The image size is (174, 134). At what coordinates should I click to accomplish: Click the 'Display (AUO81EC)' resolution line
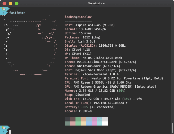[x=95, y=46]
